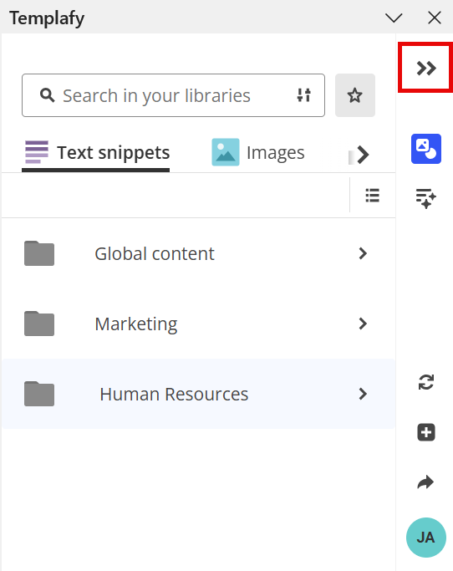Expand Marketing folder chevron
The image size is (453, 571).
tap(363, 324)
